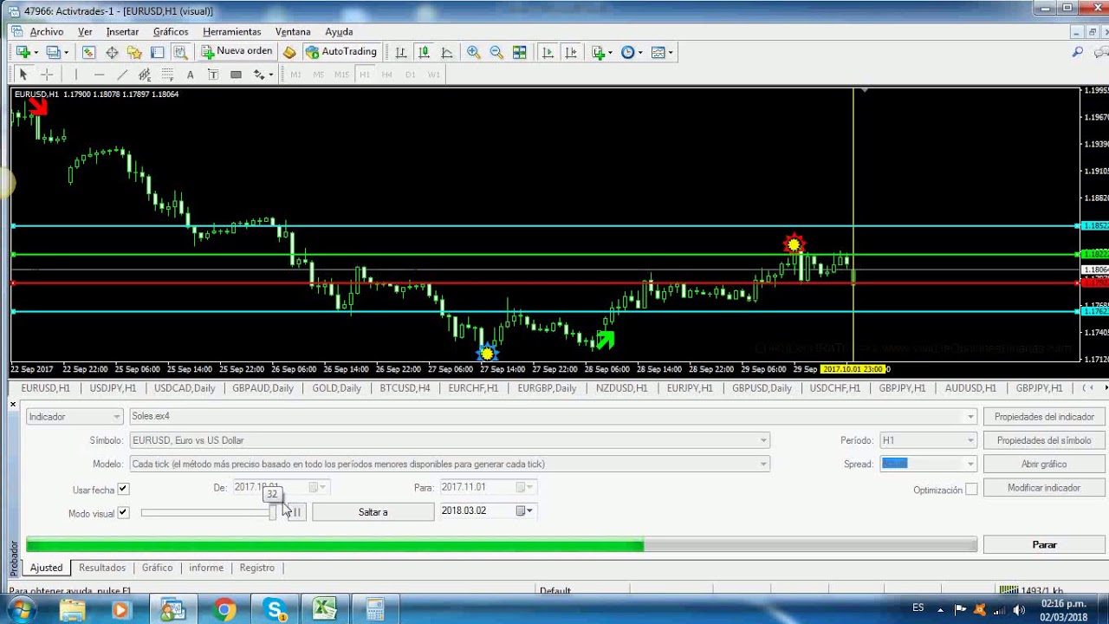This screenshot has height=624, width=1109.
Task: Open the Herramientas menu
Action: point(232,32)
